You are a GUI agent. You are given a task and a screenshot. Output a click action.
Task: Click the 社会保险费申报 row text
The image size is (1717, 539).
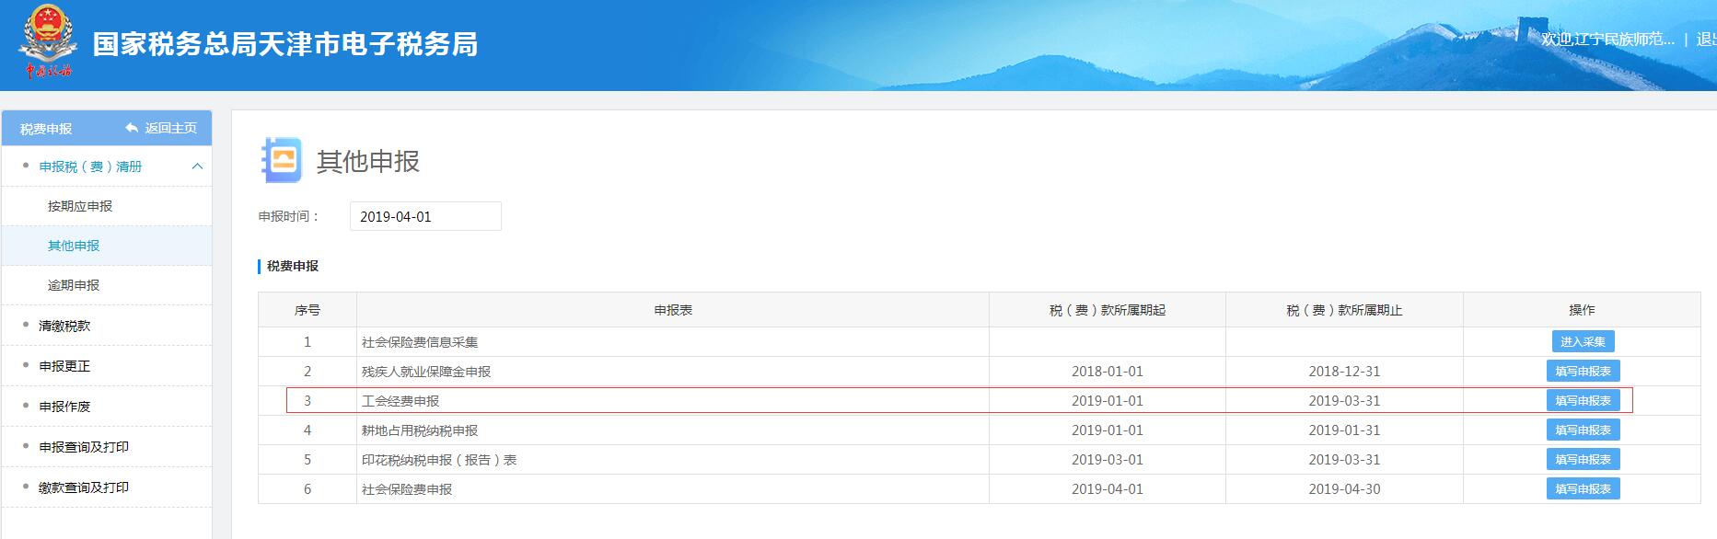(x=407, y=489)
